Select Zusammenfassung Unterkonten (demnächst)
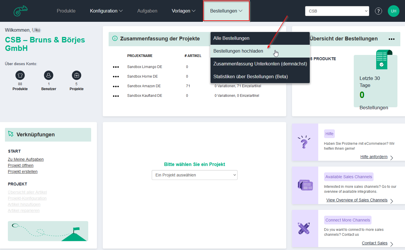The height and width of the screenshot is (250, 405). click(x=260, y=64)
